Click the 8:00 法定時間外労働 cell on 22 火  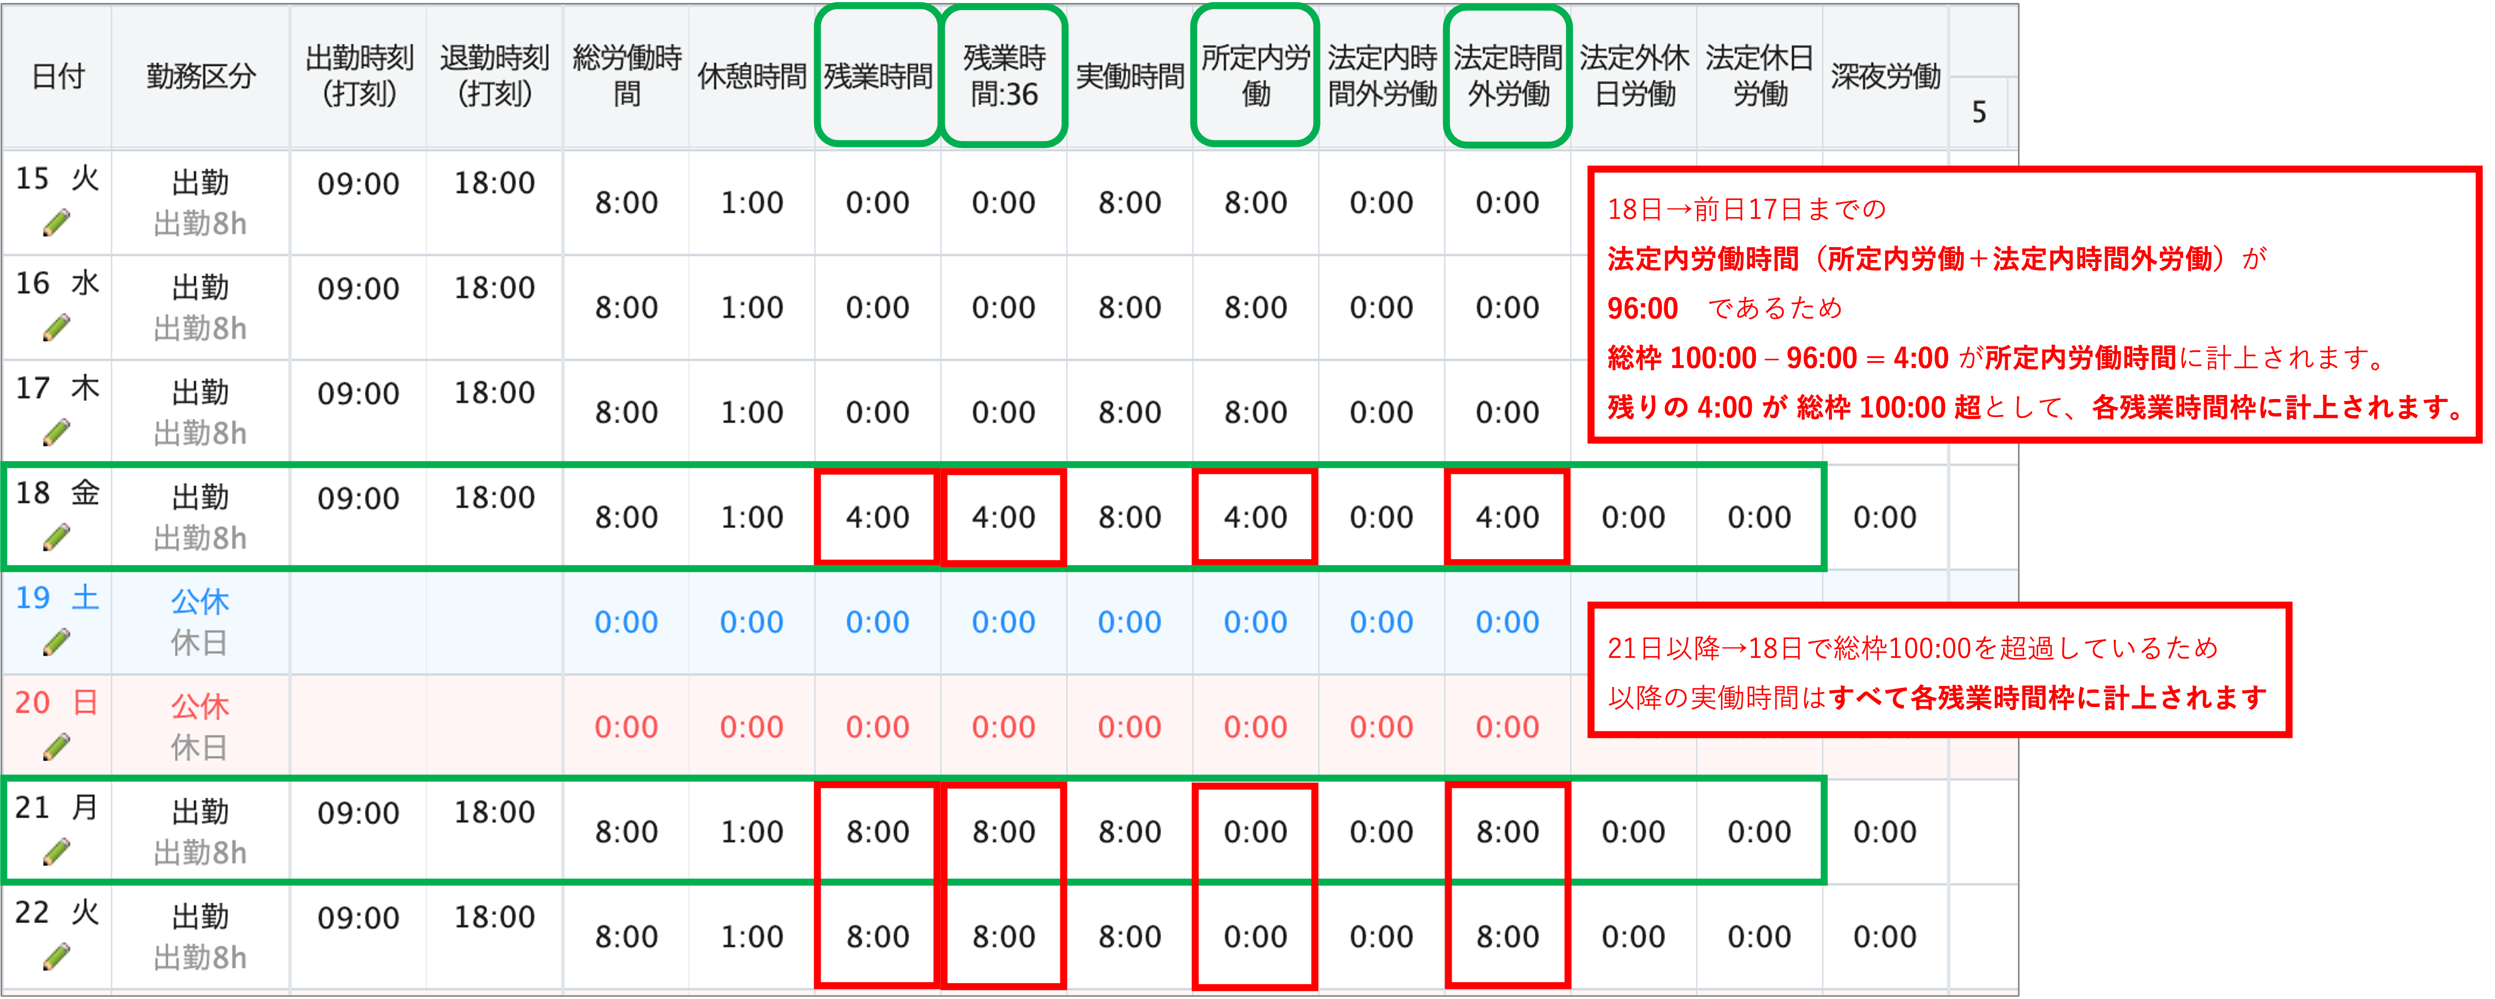1508,936
